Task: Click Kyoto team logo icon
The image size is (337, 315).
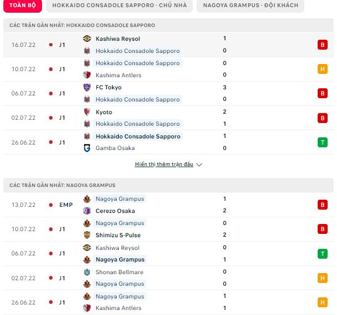Action: pos(86,112)
